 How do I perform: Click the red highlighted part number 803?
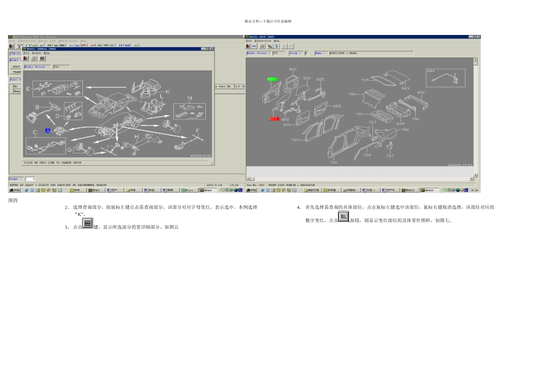[274, 119]
